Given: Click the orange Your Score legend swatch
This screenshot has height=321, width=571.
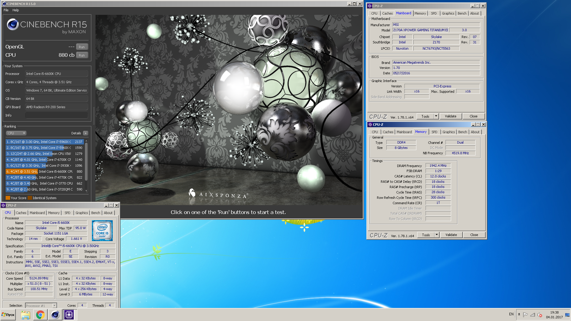Looking at the screenshot, I should coord(8,198).
